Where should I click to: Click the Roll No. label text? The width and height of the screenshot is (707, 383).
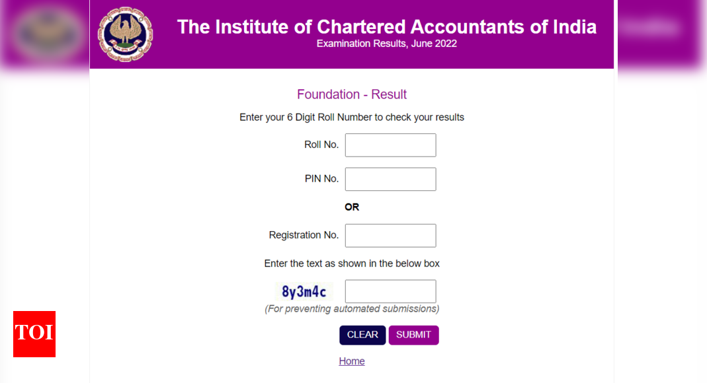coord(321,144)
